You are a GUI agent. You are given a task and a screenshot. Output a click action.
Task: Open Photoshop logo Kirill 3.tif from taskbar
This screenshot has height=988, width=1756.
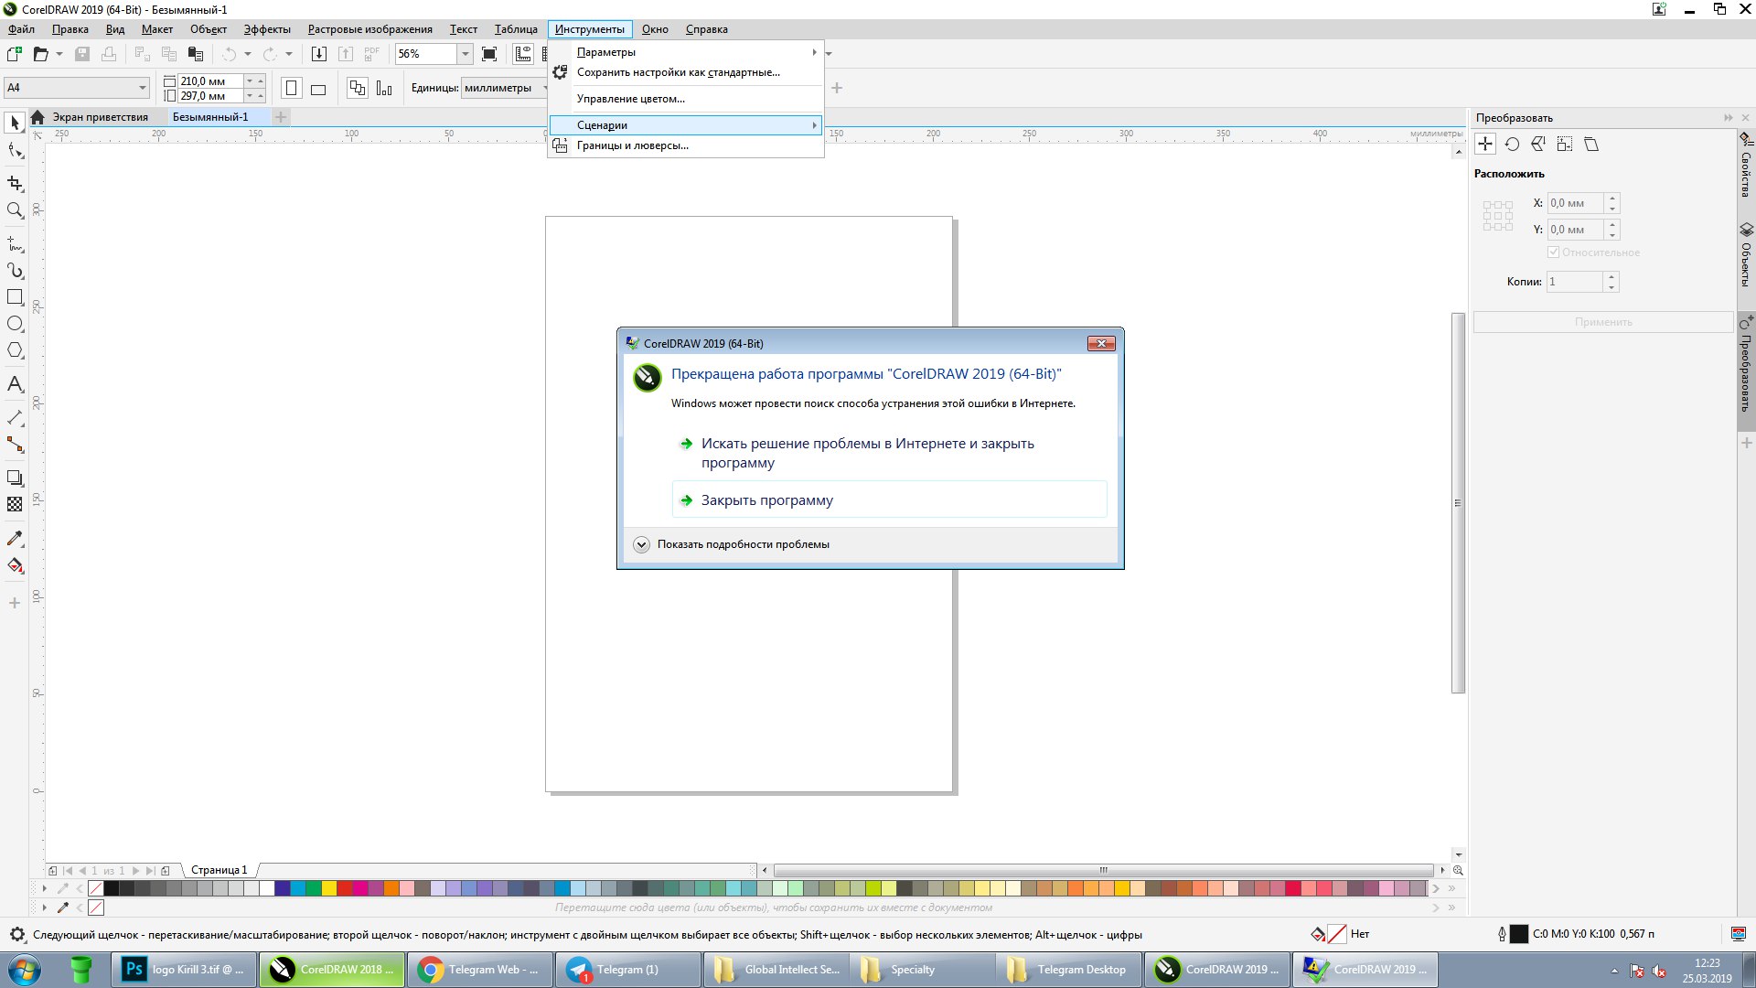[183, 970]
